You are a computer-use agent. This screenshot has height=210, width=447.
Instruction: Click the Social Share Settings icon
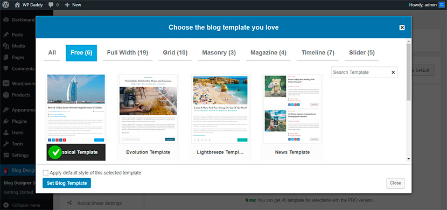pos(69,203)
